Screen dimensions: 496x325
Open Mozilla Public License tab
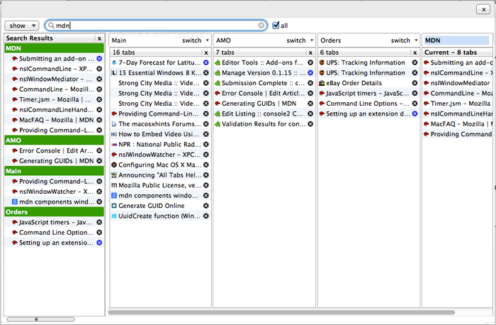[159, 185]
